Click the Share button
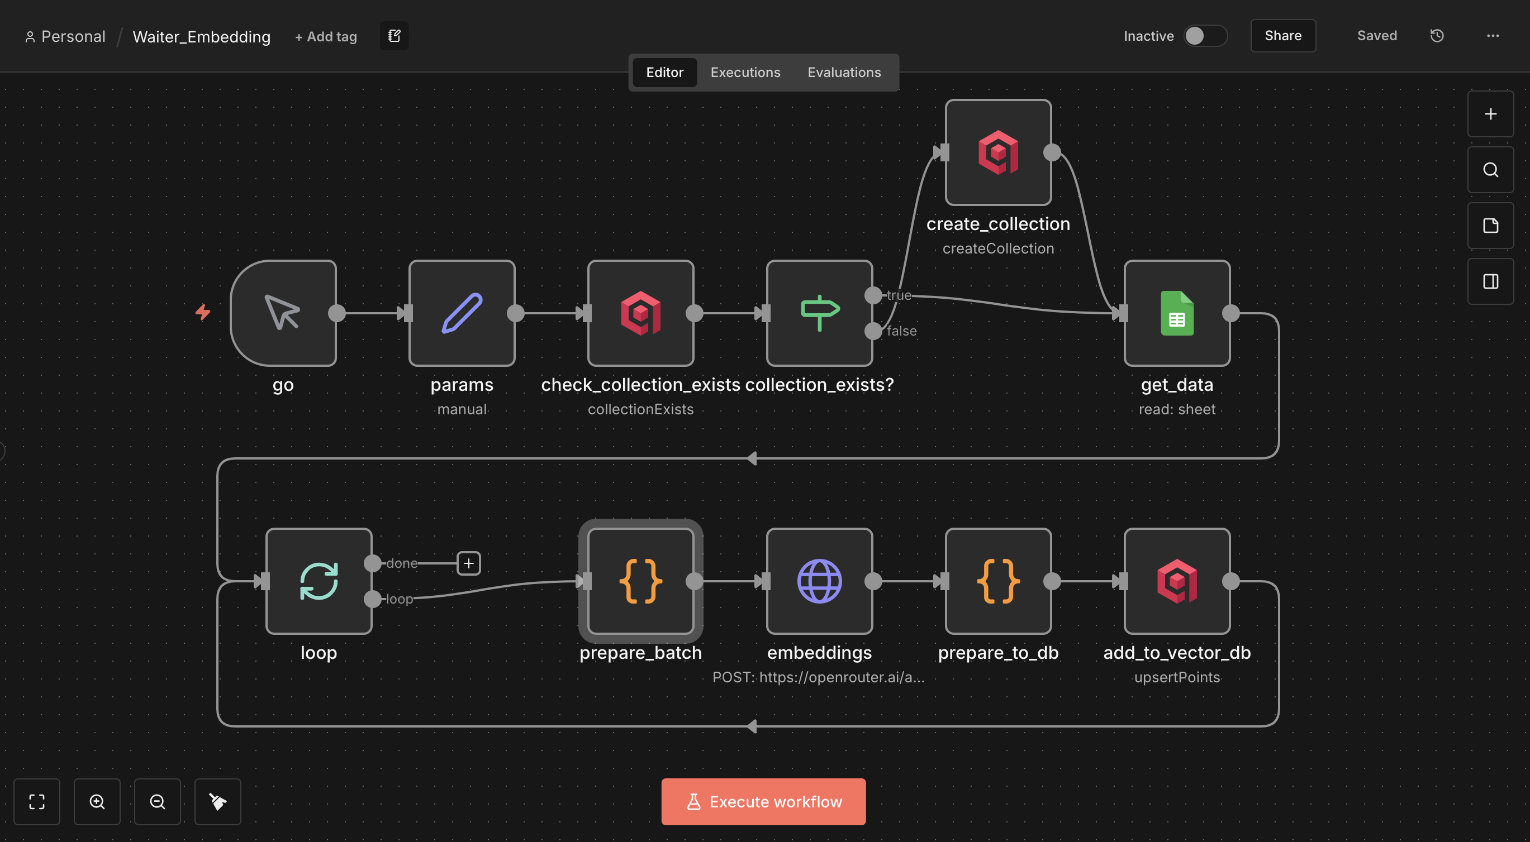The image size is (1530, 842). coord(1282,36)
